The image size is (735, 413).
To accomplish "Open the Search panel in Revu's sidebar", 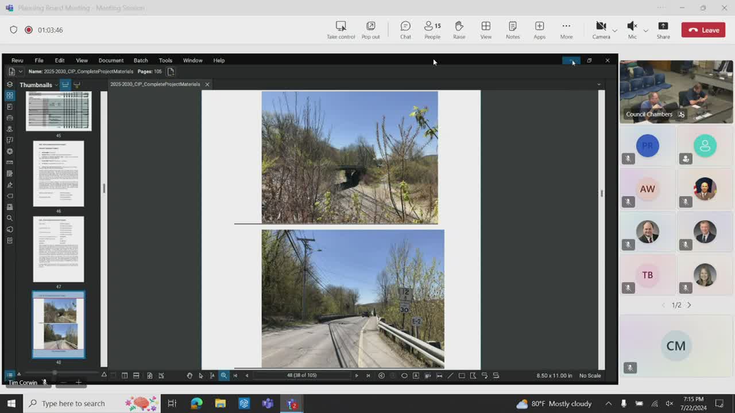I will click(x=10, y=218).
